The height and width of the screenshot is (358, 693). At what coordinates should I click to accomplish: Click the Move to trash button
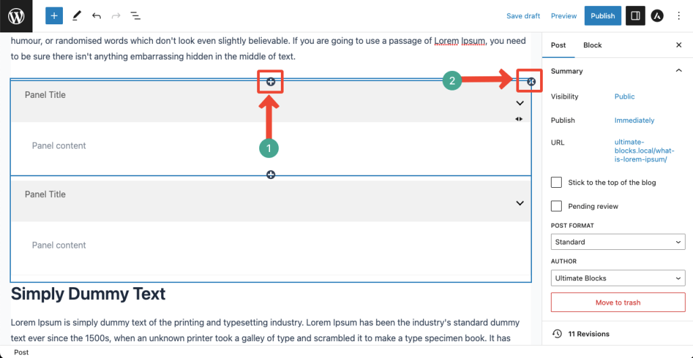pos(618,303)
